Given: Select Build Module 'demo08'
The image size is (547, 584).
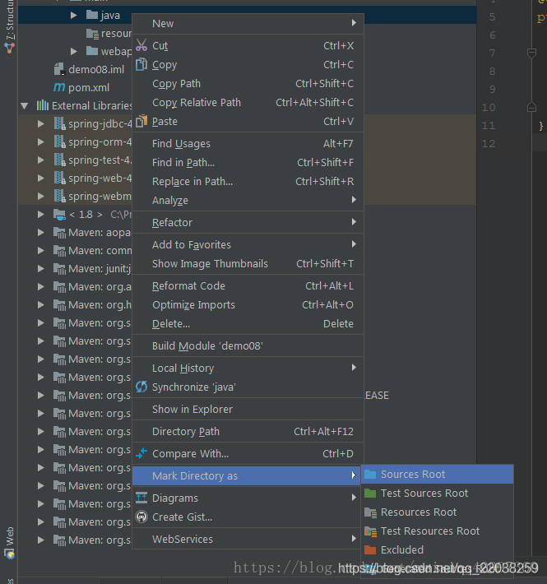Looking at the screenshot, I should (248, 345).
